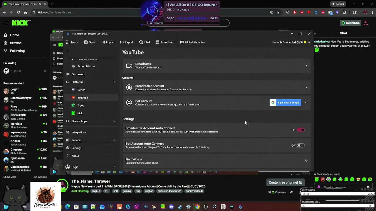This screenshot has width=376, height=211.
Task: Click Show More under Recommended
Action: (10, 177)
